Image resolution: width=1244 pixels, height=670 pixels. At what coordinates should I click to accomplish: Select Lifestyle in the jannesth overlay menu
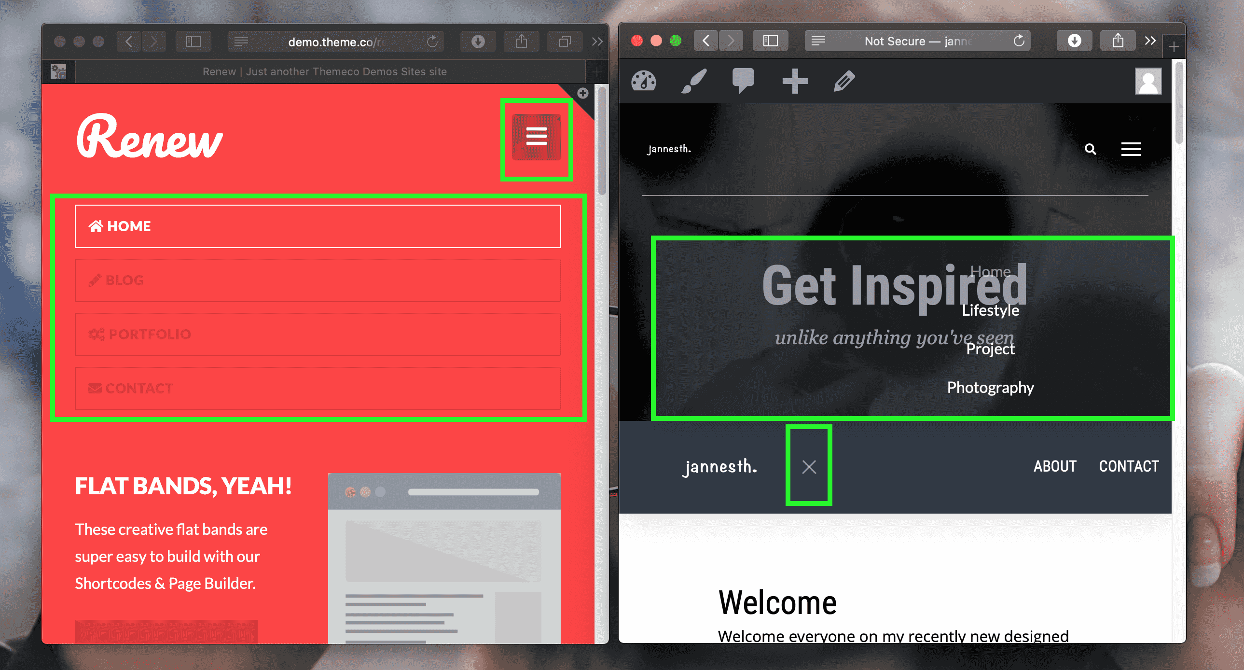(991, 310)
